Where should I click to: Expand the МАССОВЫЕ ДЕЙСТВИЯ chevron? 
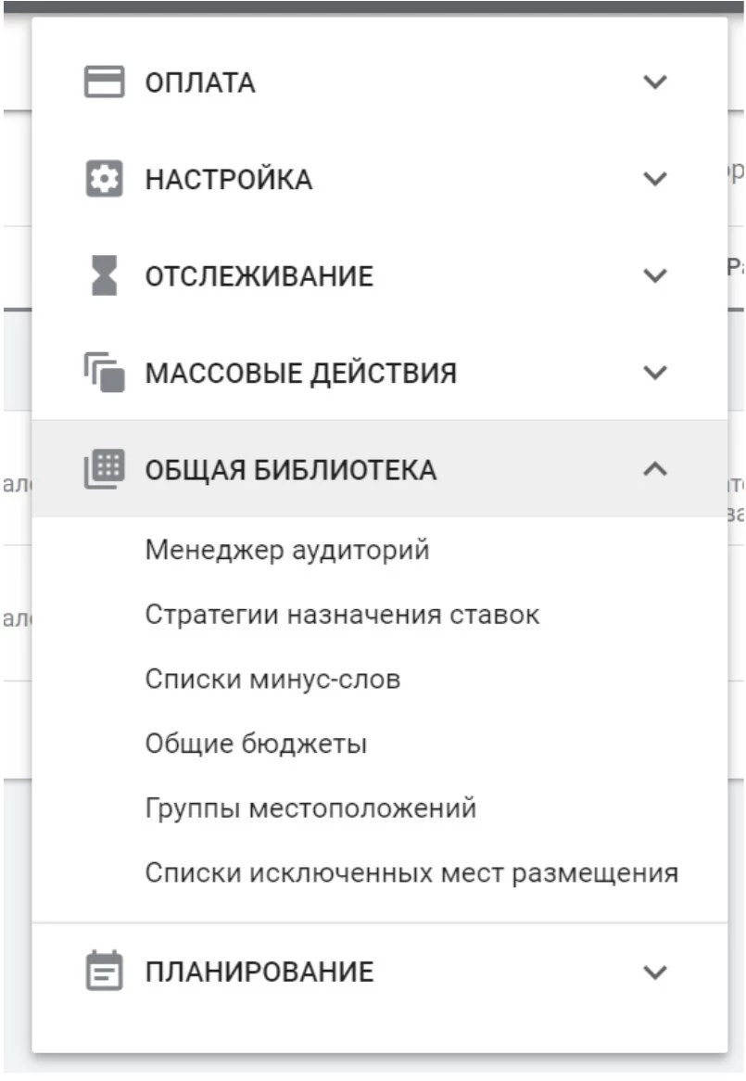[x=654, y=373]
